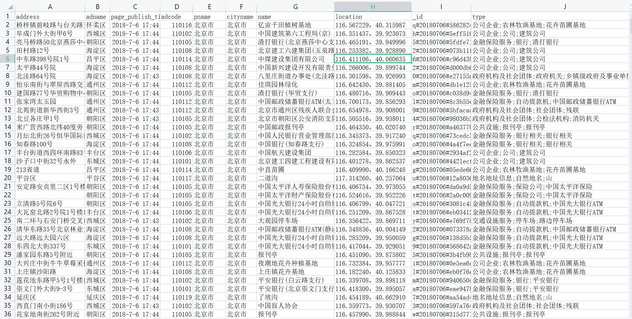Viewport: 632px width, 319px height.
Task: Click cell 怀柔区 in adname column
Action: [97, 25]
